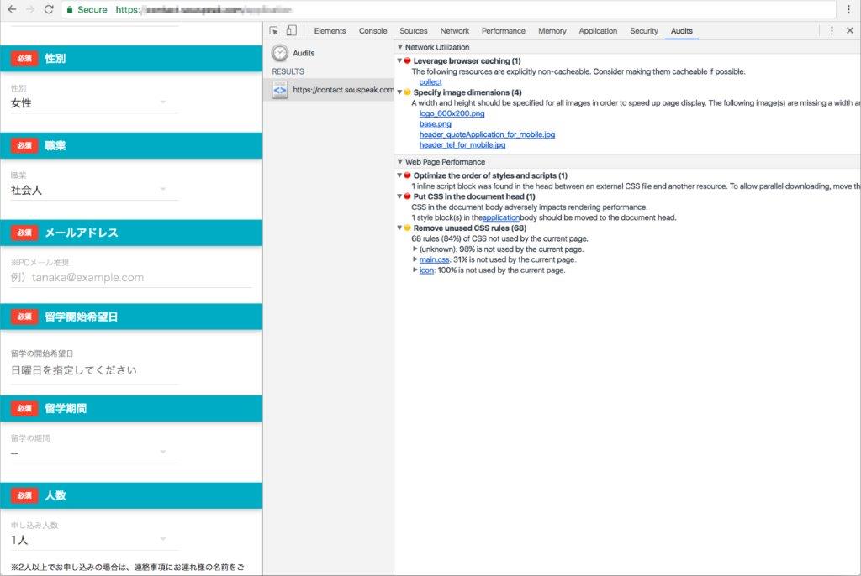This screenshot has width=861, height=576.
Task: Collapse Leverage browser caching item
Action: [399, 61]
